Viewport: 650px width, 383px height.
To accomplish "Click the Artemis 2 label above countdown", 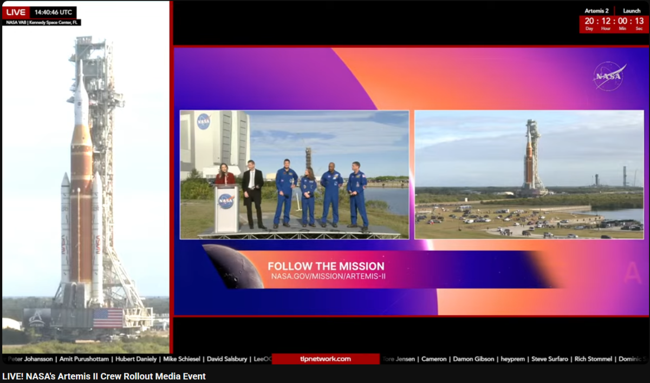I will coord(596,11).
